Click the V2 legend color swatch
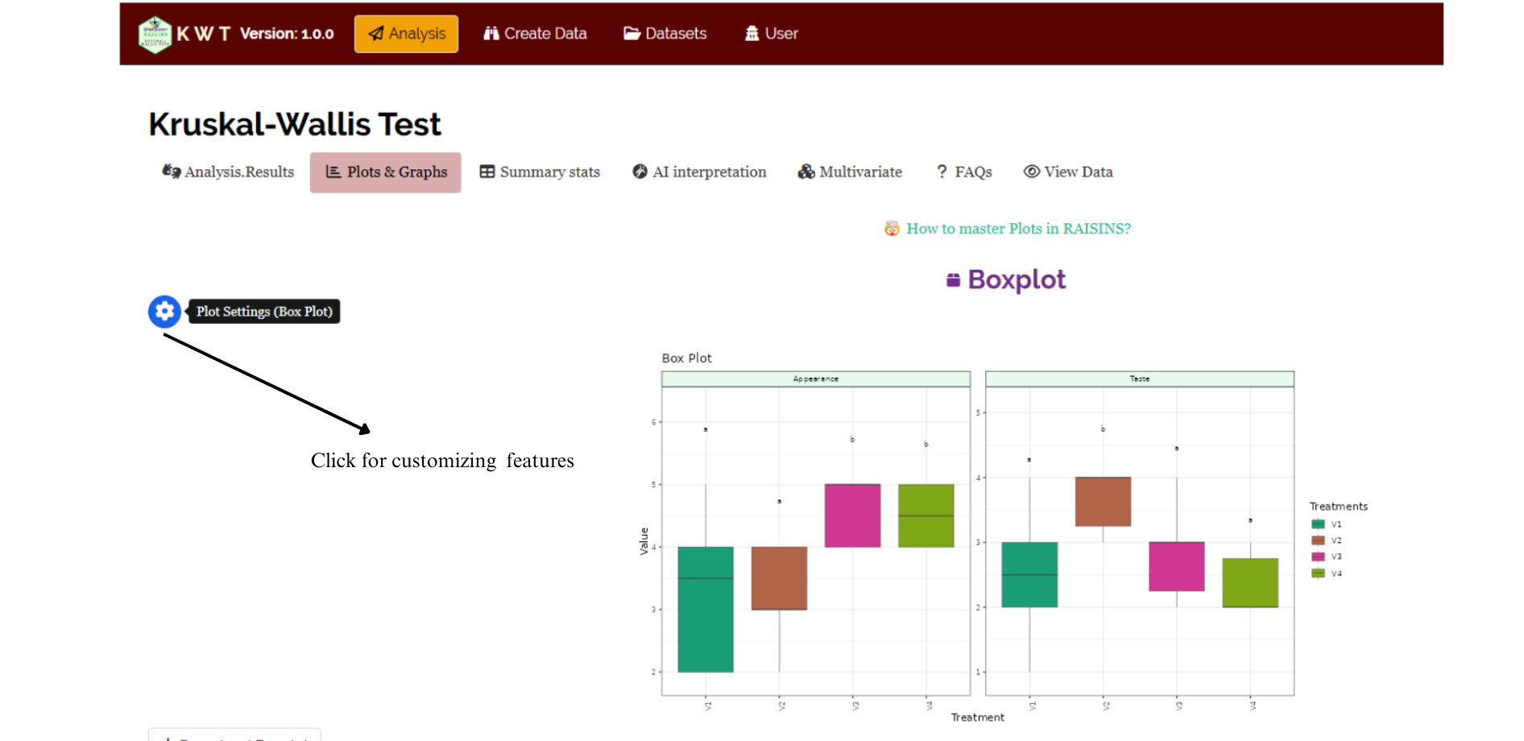Image resolution: width=1524 pixels, height=741 pixels. [x=1318, y=540]
